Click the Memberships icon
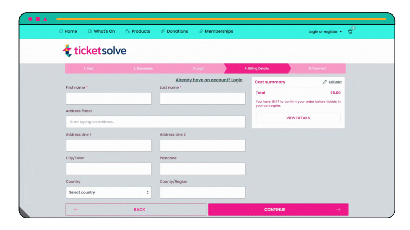Screen dimensions: 410x230 click(x=201, y=31)
